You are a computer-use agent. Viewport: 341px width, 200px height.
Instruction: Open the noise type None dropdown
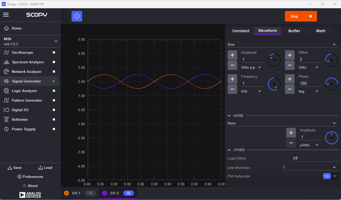coord(283,123)
